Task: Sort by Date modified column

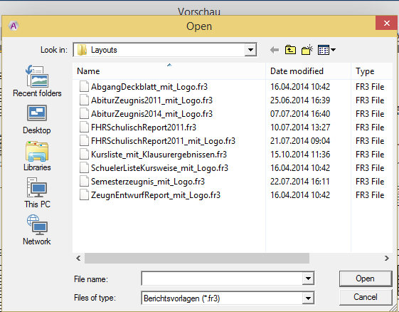Action: pos(308,71)
